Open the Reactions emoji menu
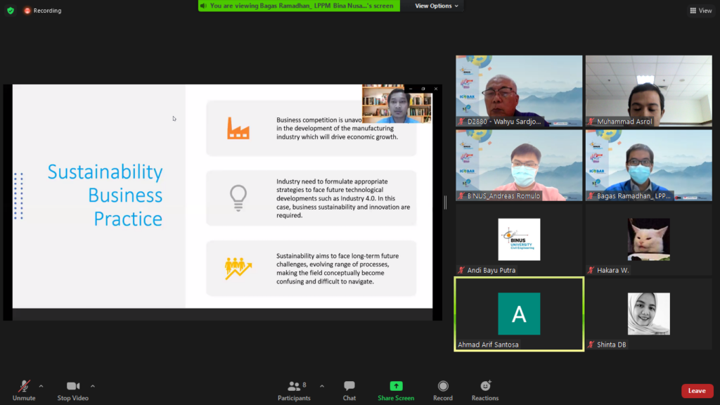The height and width of the screenshot is (405, 720). point(485,386)
